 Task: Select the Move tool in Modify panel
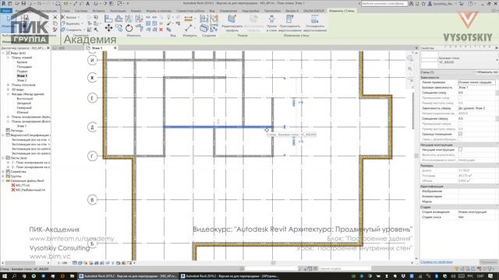coord(108,28)
